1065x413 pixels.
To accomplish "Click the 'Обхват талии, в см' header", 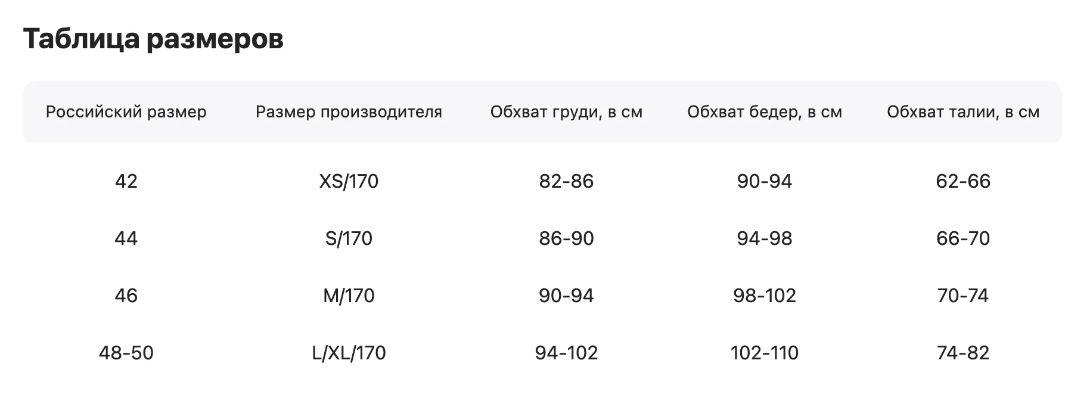I will click(963, 112).
